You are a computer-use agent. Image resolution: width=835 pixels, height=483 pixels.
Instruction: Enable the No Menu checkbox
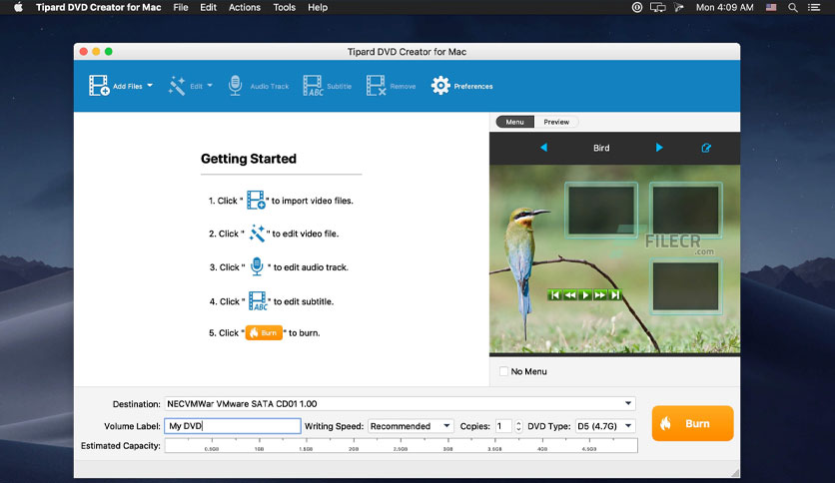503,371
